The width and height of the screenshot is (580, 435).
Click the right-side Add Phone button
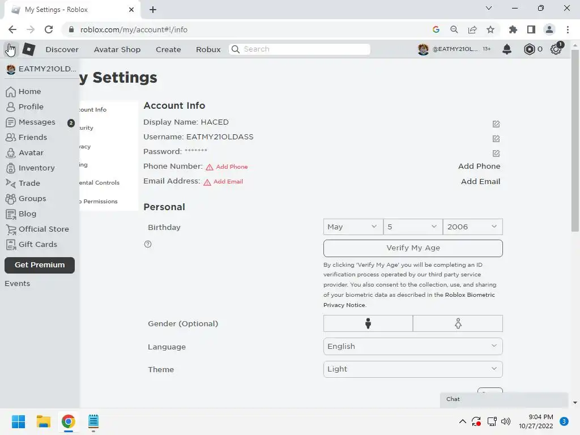click(x=479, y=167)
